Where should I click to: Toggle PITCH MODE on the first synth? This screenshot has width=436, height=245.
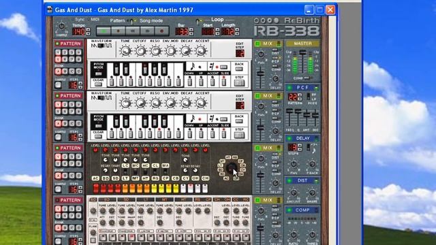98,74
